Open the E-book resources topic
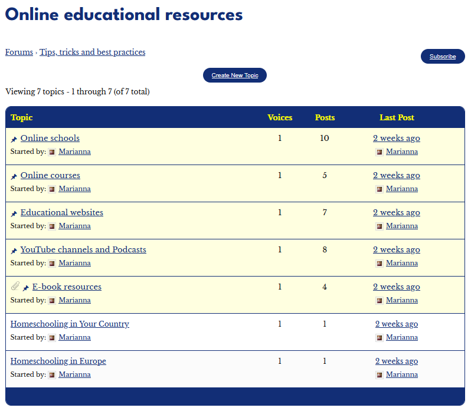 coord(67,287)
